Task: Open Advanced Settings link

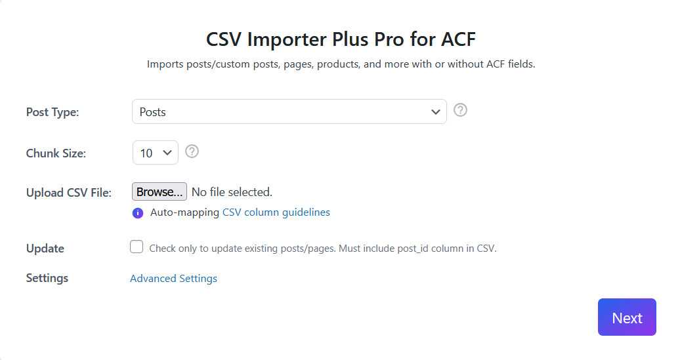Action: (x=173, y=279)
